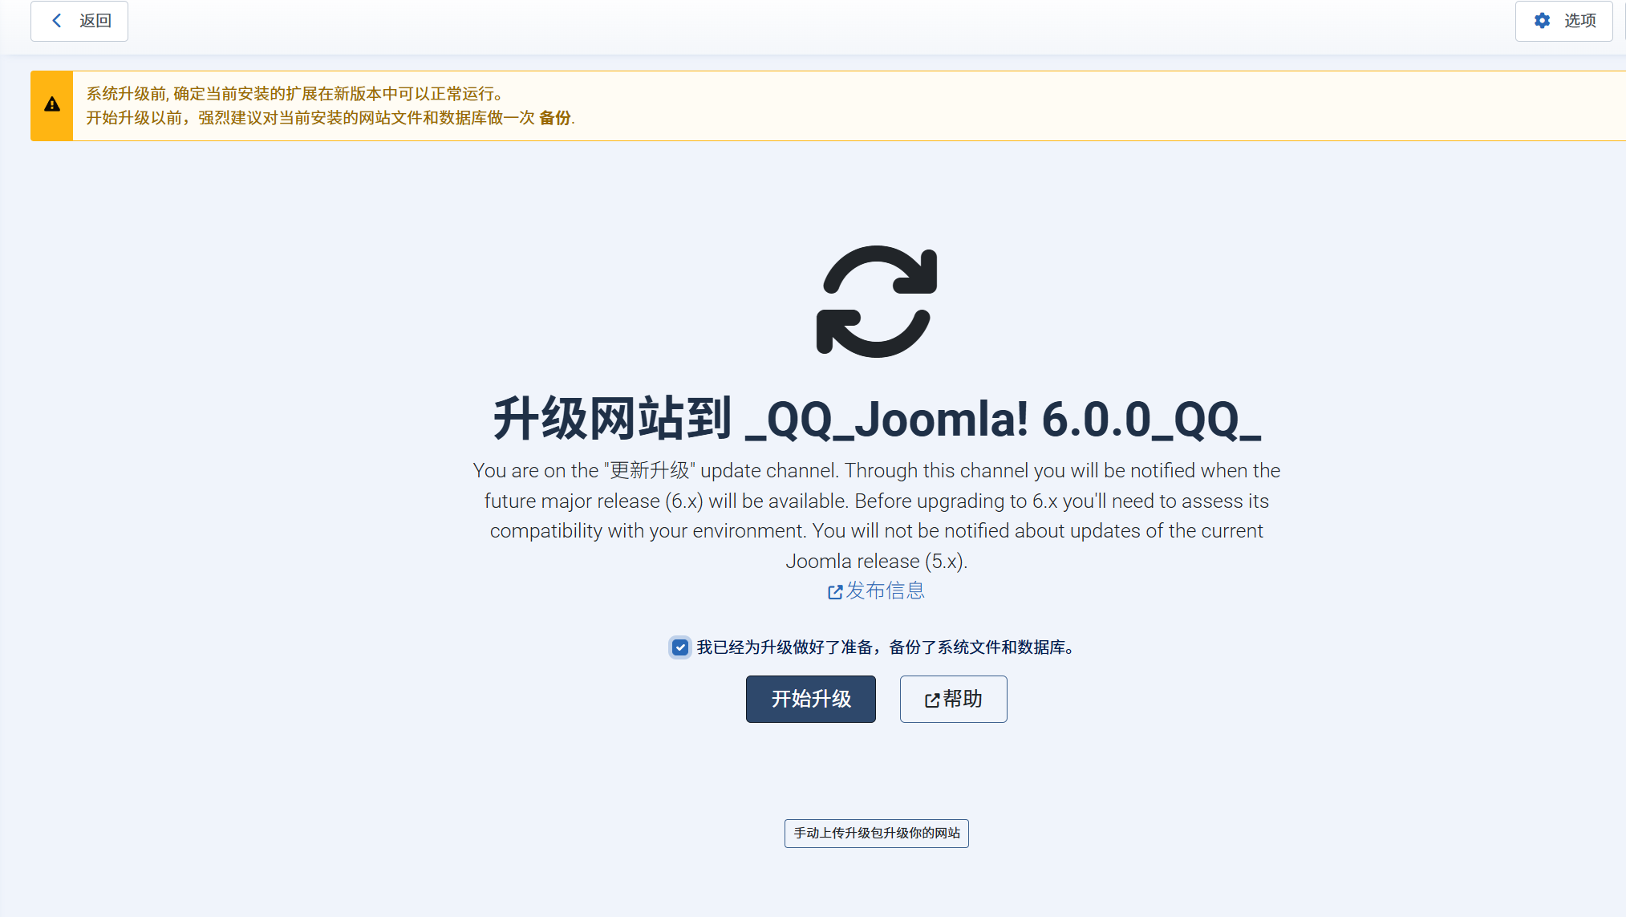Image resolution: width=1626 pixels, height=917 pixels.
Task: Tick the backup confirmation checkbox
Action: coord(680,647)
